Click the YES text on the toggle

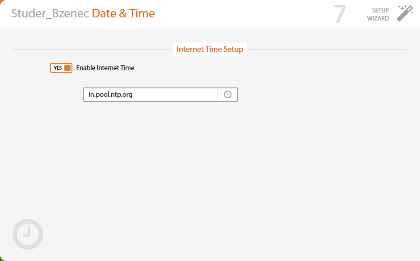tap(58, 68)
